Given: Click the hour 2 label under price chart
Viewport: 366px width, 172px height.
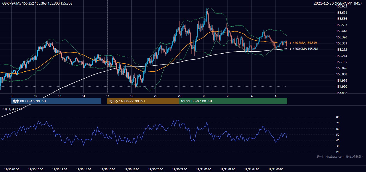Looking at the screenshot, I should 227,96.
